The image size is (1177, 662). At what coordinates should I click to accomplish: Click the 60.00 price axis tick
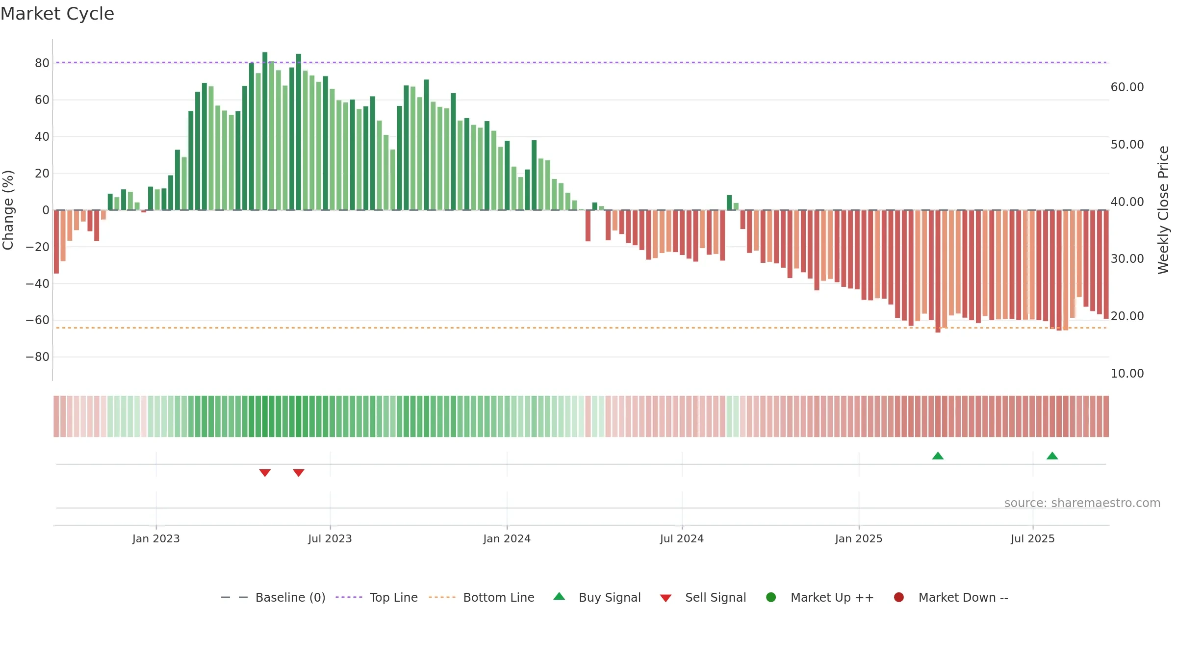coord(1127,87)
